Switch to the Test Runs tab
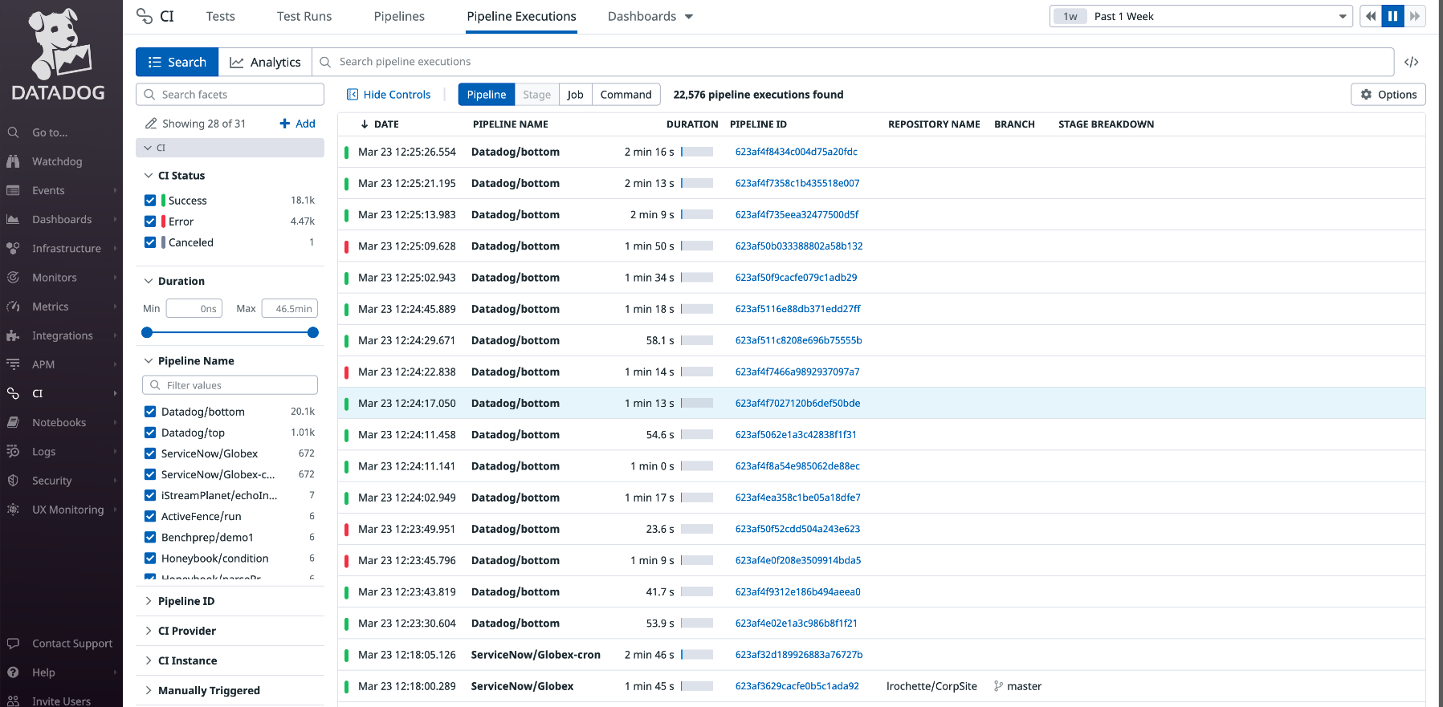This screenshot has width=1443, height=707. (304, 16)
